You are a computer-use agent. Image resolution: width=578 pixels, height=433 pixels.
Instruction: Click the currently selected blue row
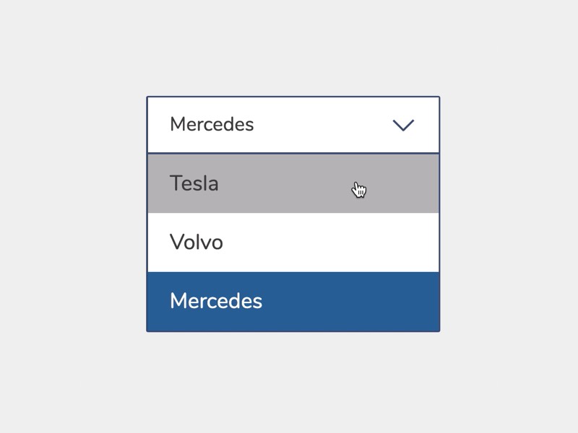pos(293,302)
